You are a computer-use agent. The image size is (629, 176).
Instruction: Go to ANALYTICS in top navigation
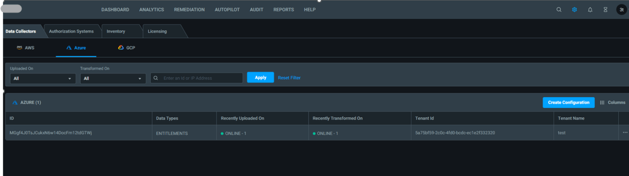(x=151, y=9)
